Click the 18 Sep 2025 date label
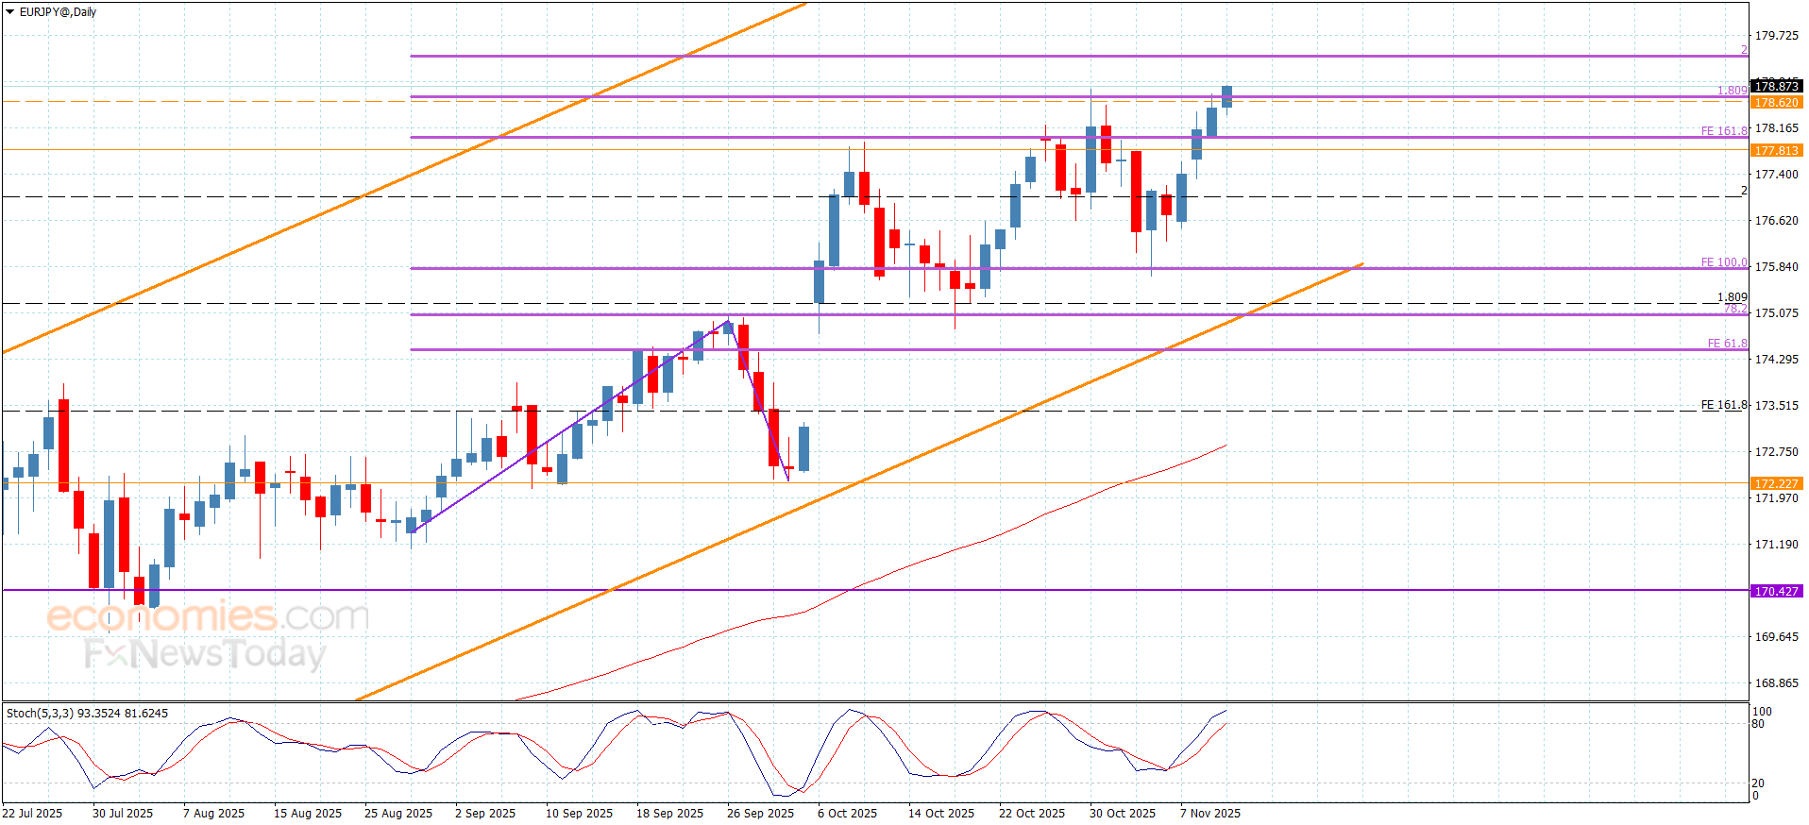The width and height of the screenshot is (1809, 825). coord(669,814)
